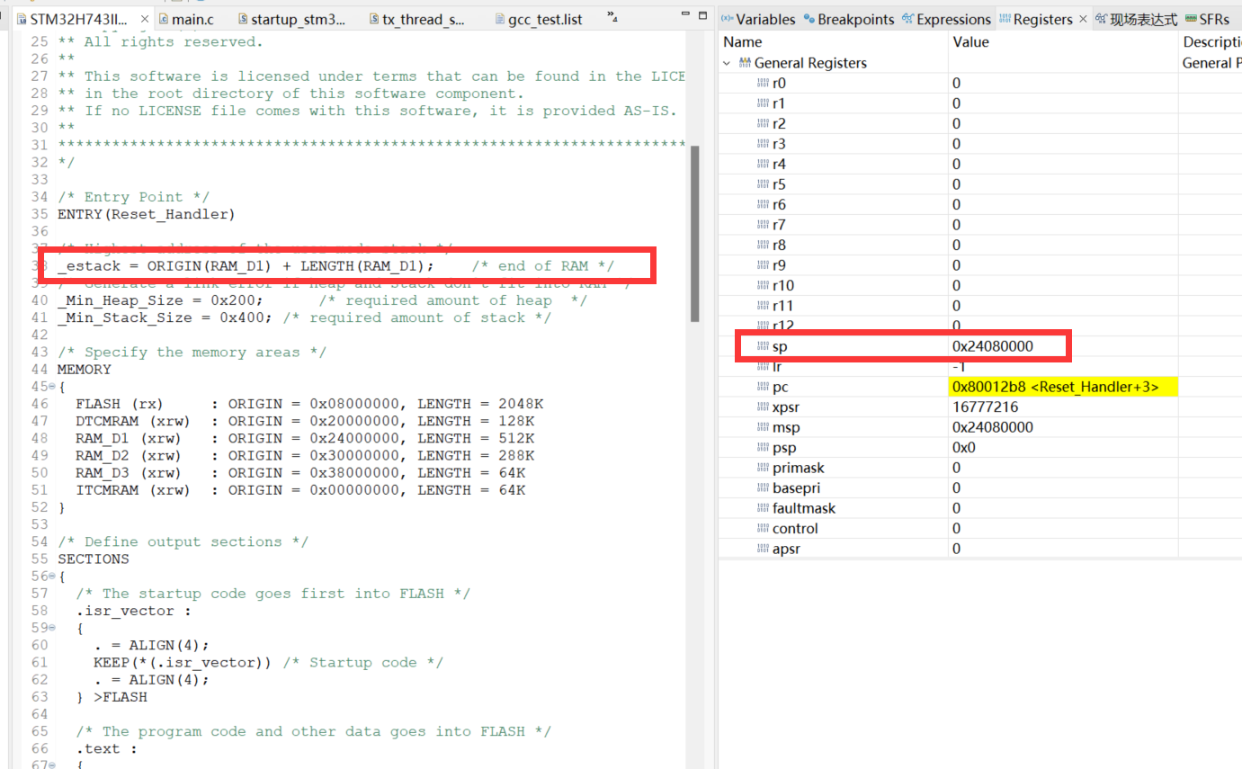Open the SFRs view tab
The width and height of the screenshot is (1242, 769).
pos(1207,19)
